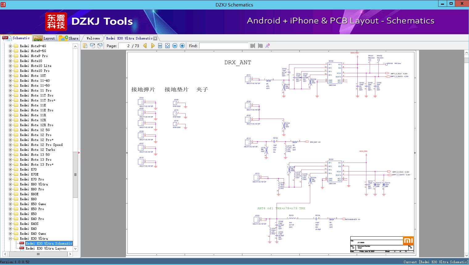Find next match icon
This screenshot has width=469, height=265.
pyautogui.click(x=260, y=46)
